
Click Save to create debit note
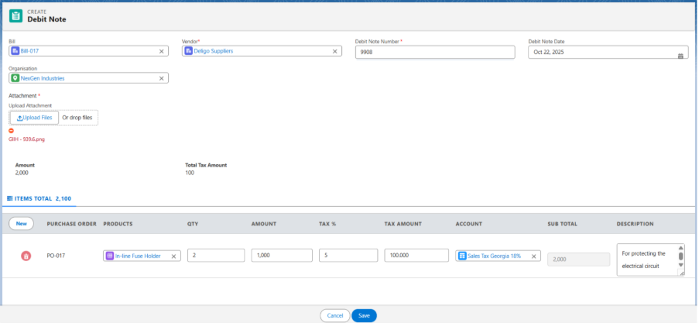[364, 316]
